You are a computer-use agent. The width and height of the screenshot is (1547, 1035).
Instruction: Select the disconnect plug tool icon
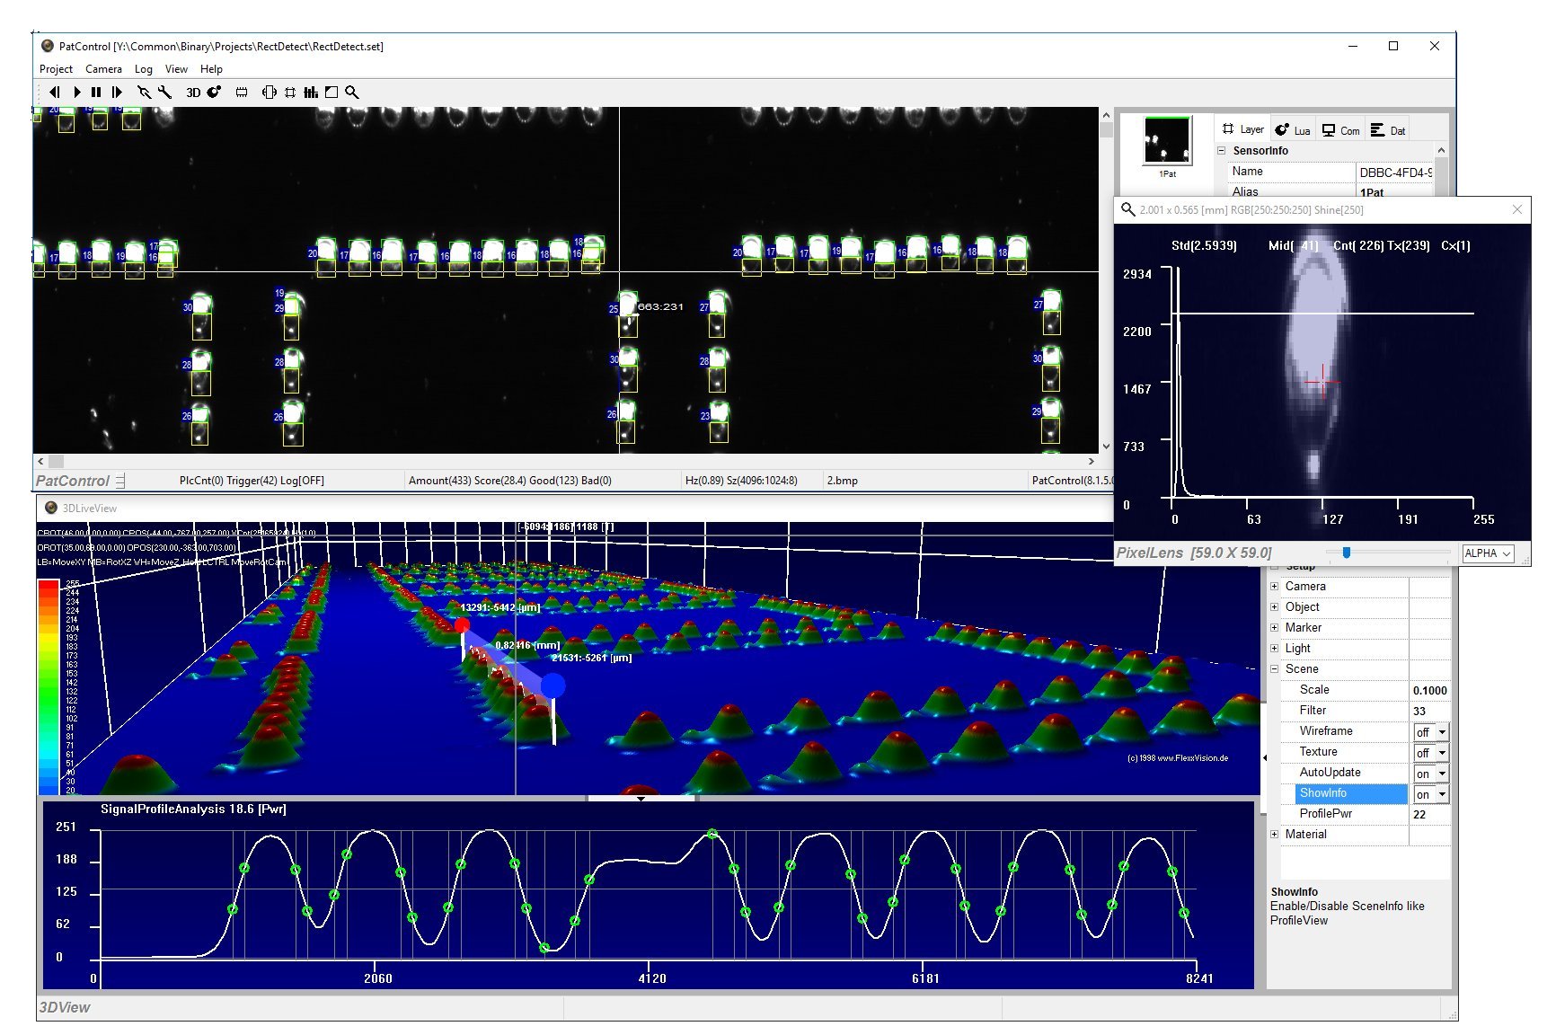pos(144,92)
